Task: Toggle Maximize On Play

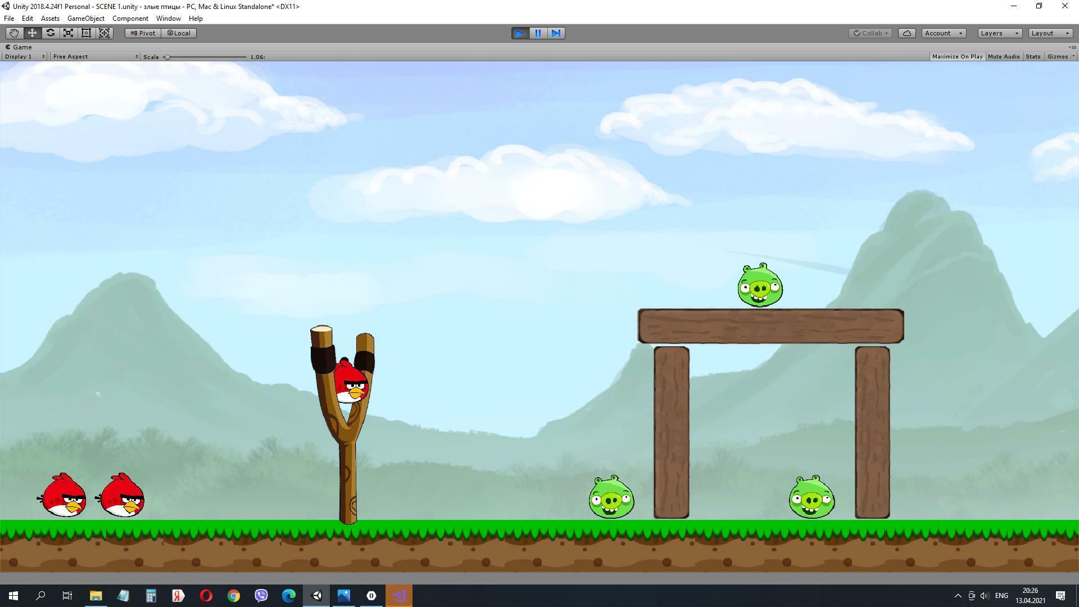Action: [x=957, y=57]
